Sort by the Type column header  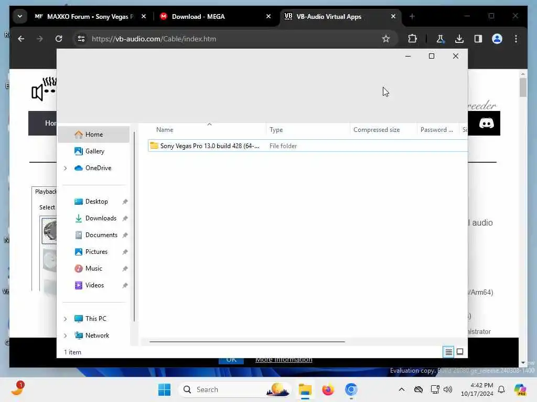click(307, 130)
